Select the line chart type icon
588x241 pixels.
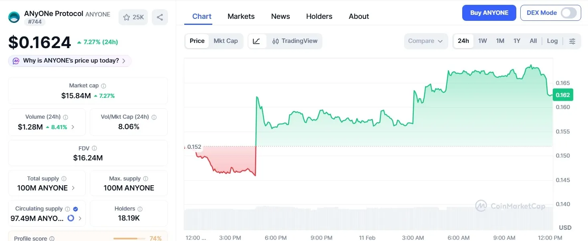tap(256, 41)
